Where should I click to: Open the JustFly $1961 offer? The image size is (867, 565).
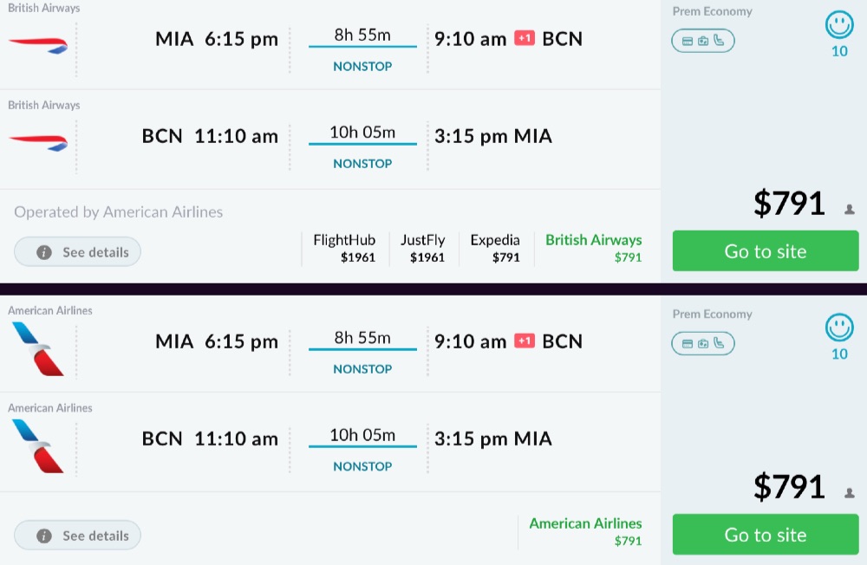point(422,248)
